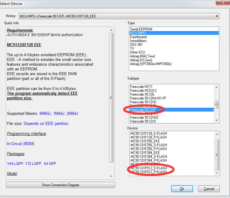Viewport: 230px width, 198px height.
Task: Click Device list scroll up arrow
Action: [217, 134]
